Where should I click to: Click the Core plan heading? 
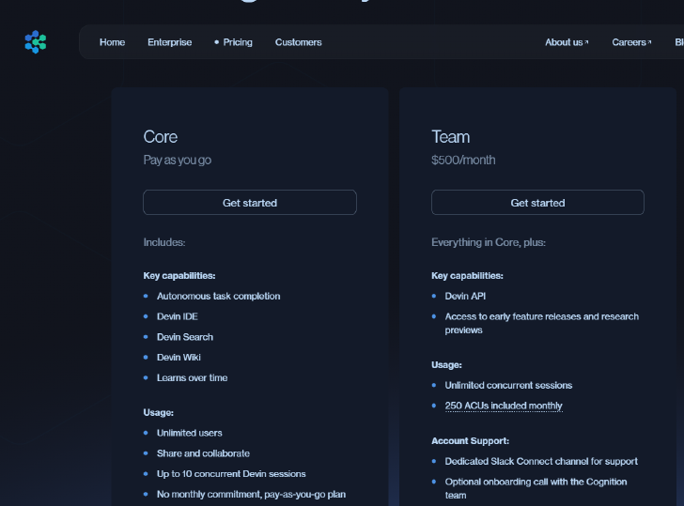[x=161, y=137]
